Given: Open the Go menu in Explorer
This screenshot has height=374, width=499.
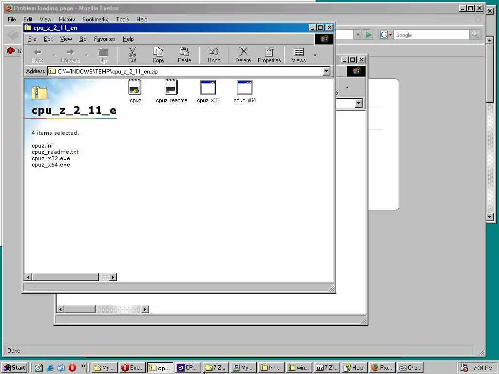Looking at the screenshot, I should (83, 39).
